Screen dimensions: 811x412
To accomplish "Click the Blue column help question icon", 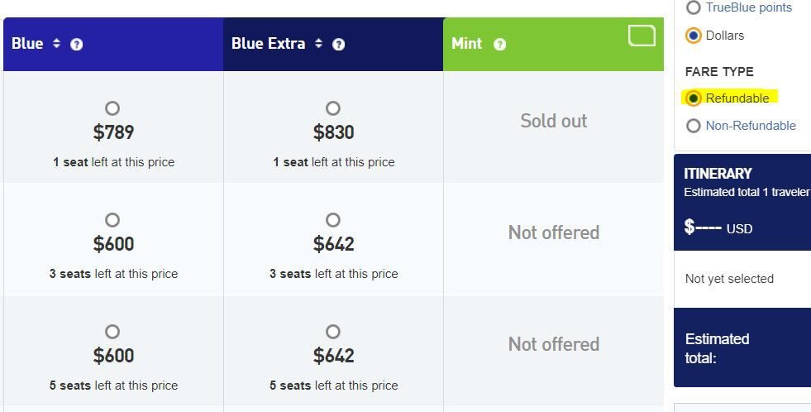I will pos(77,45).
